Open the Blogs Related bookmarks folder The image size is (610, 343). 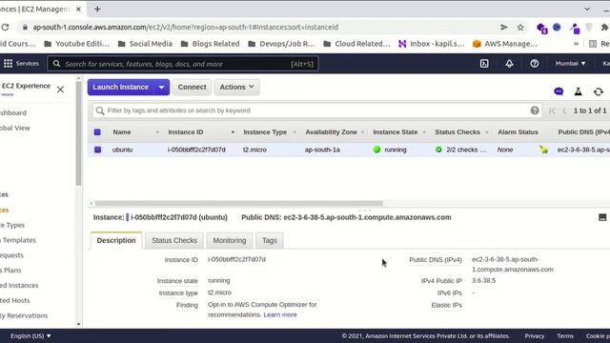point(211,44)
